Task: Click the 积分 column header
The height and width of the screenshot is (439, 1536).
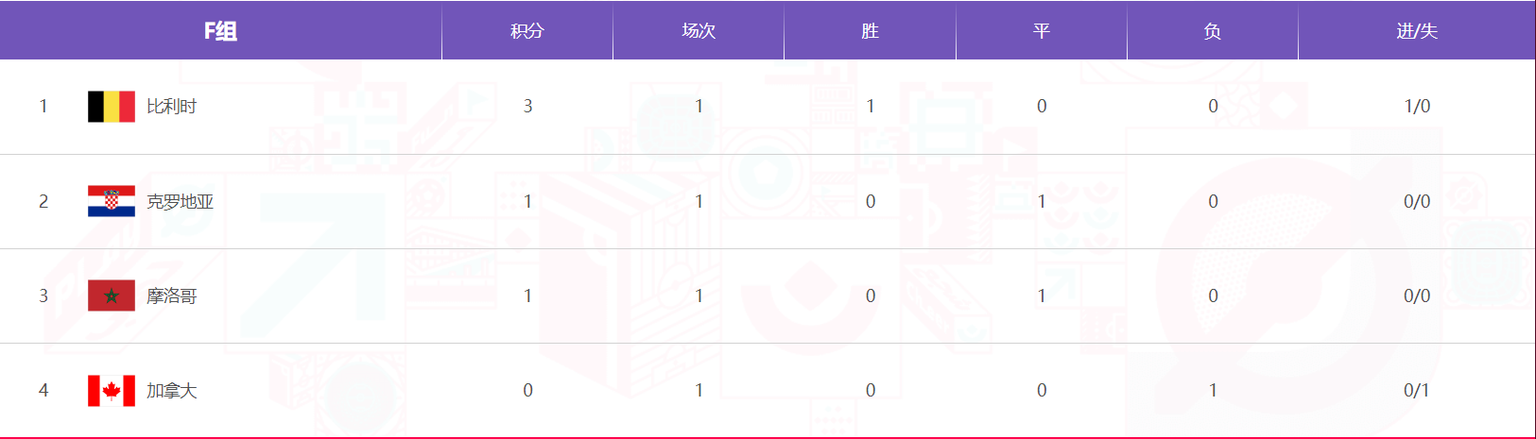Action: point(527,31)
